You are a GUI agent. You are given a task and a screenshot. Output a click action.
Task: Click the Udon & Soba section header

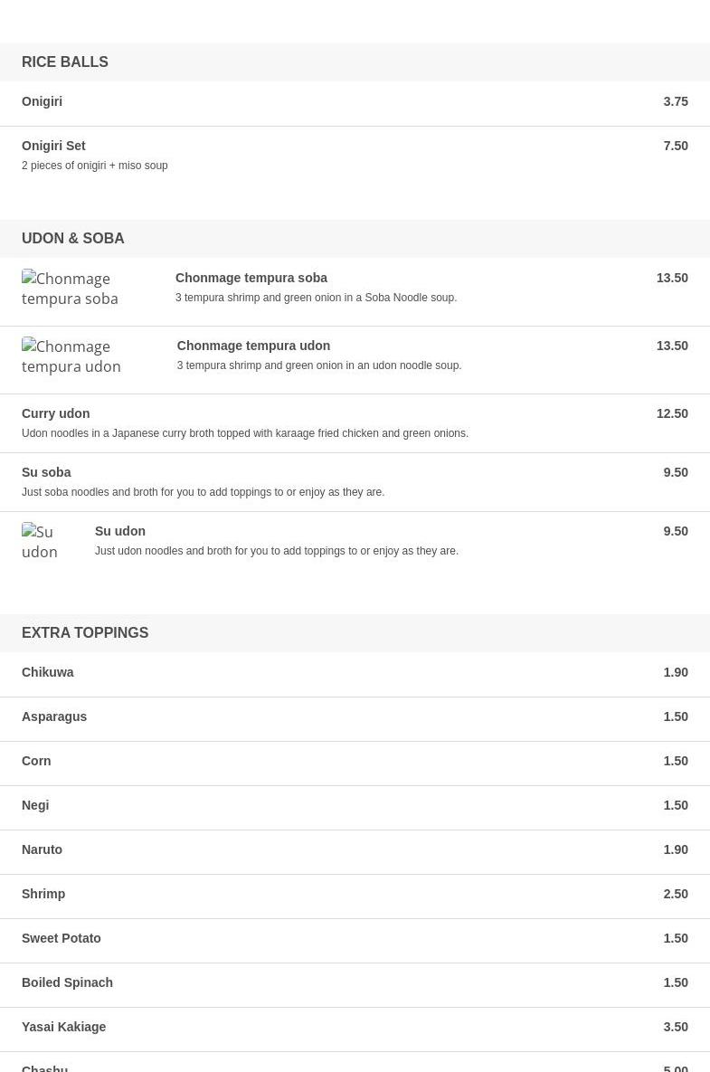(73, 239)
